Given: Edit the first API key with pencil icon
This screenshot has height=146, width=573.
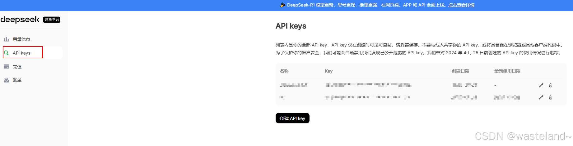Looking at the screenshot, I should pos(541,85).
